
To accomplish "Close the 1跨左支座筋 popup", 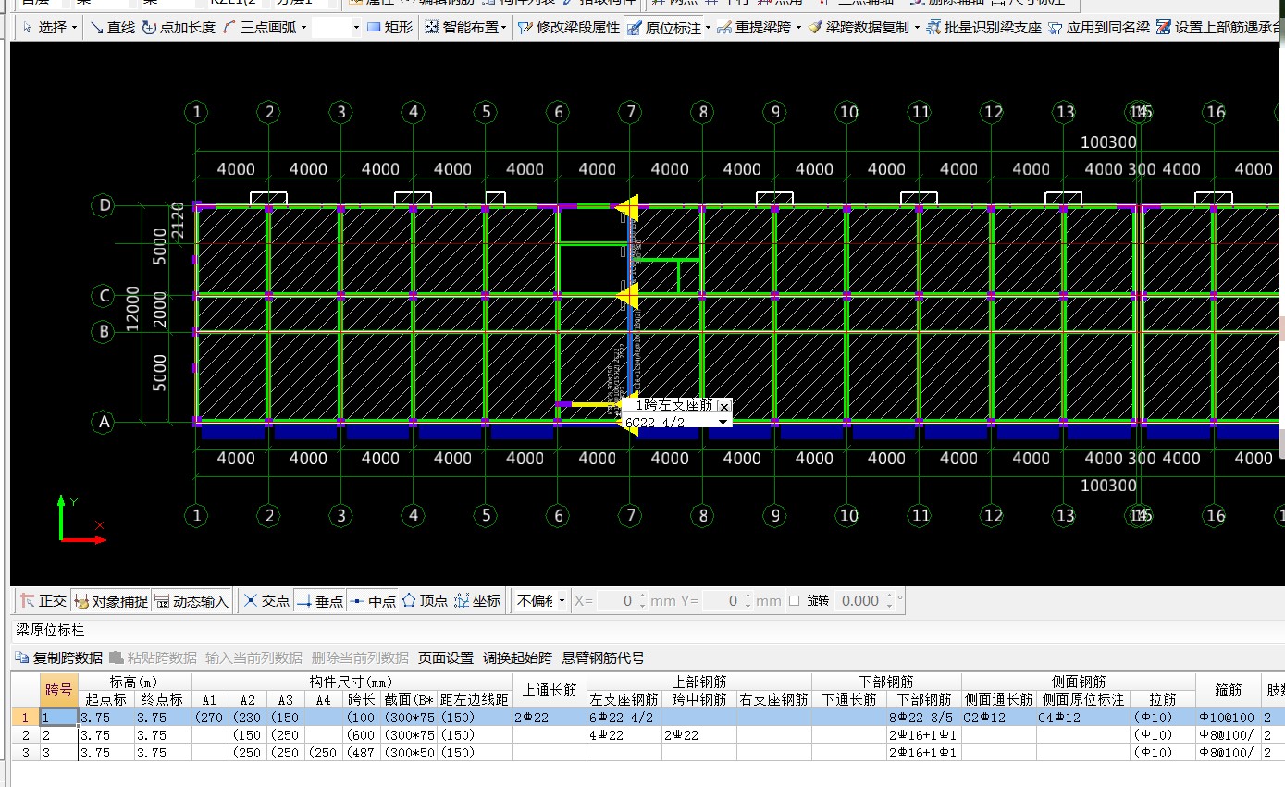I will click(x=724, y=406).
